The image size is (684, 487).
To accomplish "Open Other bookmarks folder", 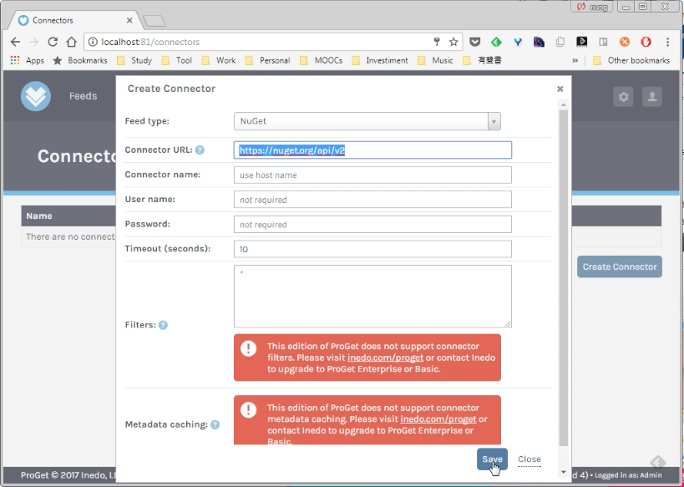I will point(631,60).
